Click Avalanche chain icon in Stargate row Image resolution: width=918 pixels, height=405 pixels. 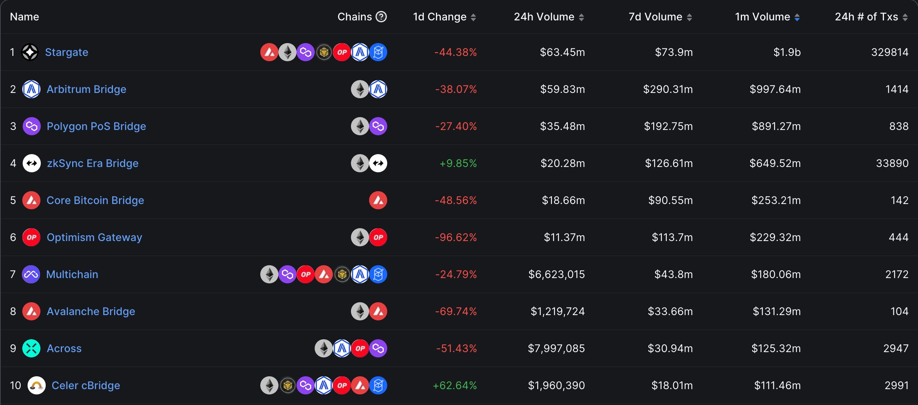pos(269,52)
